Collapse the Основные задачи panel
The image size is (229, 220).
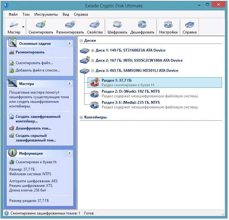pyautogui.click(x=70, y=43)
